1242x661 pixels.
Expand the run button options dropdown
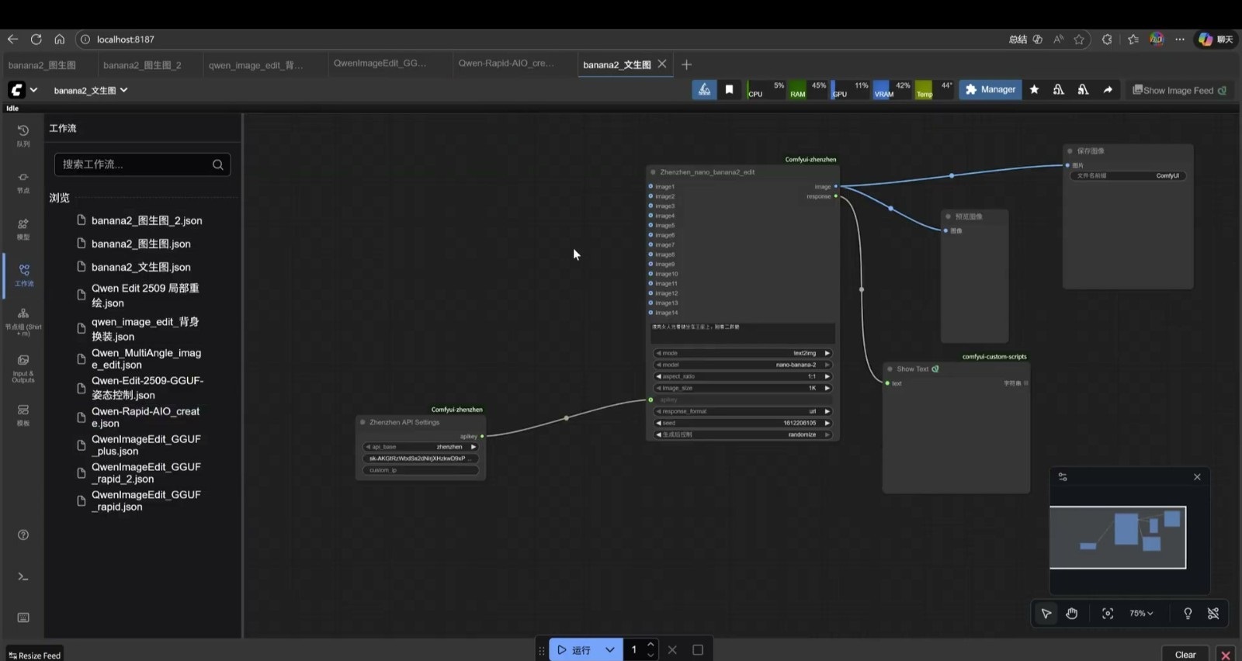click(610, 650)
